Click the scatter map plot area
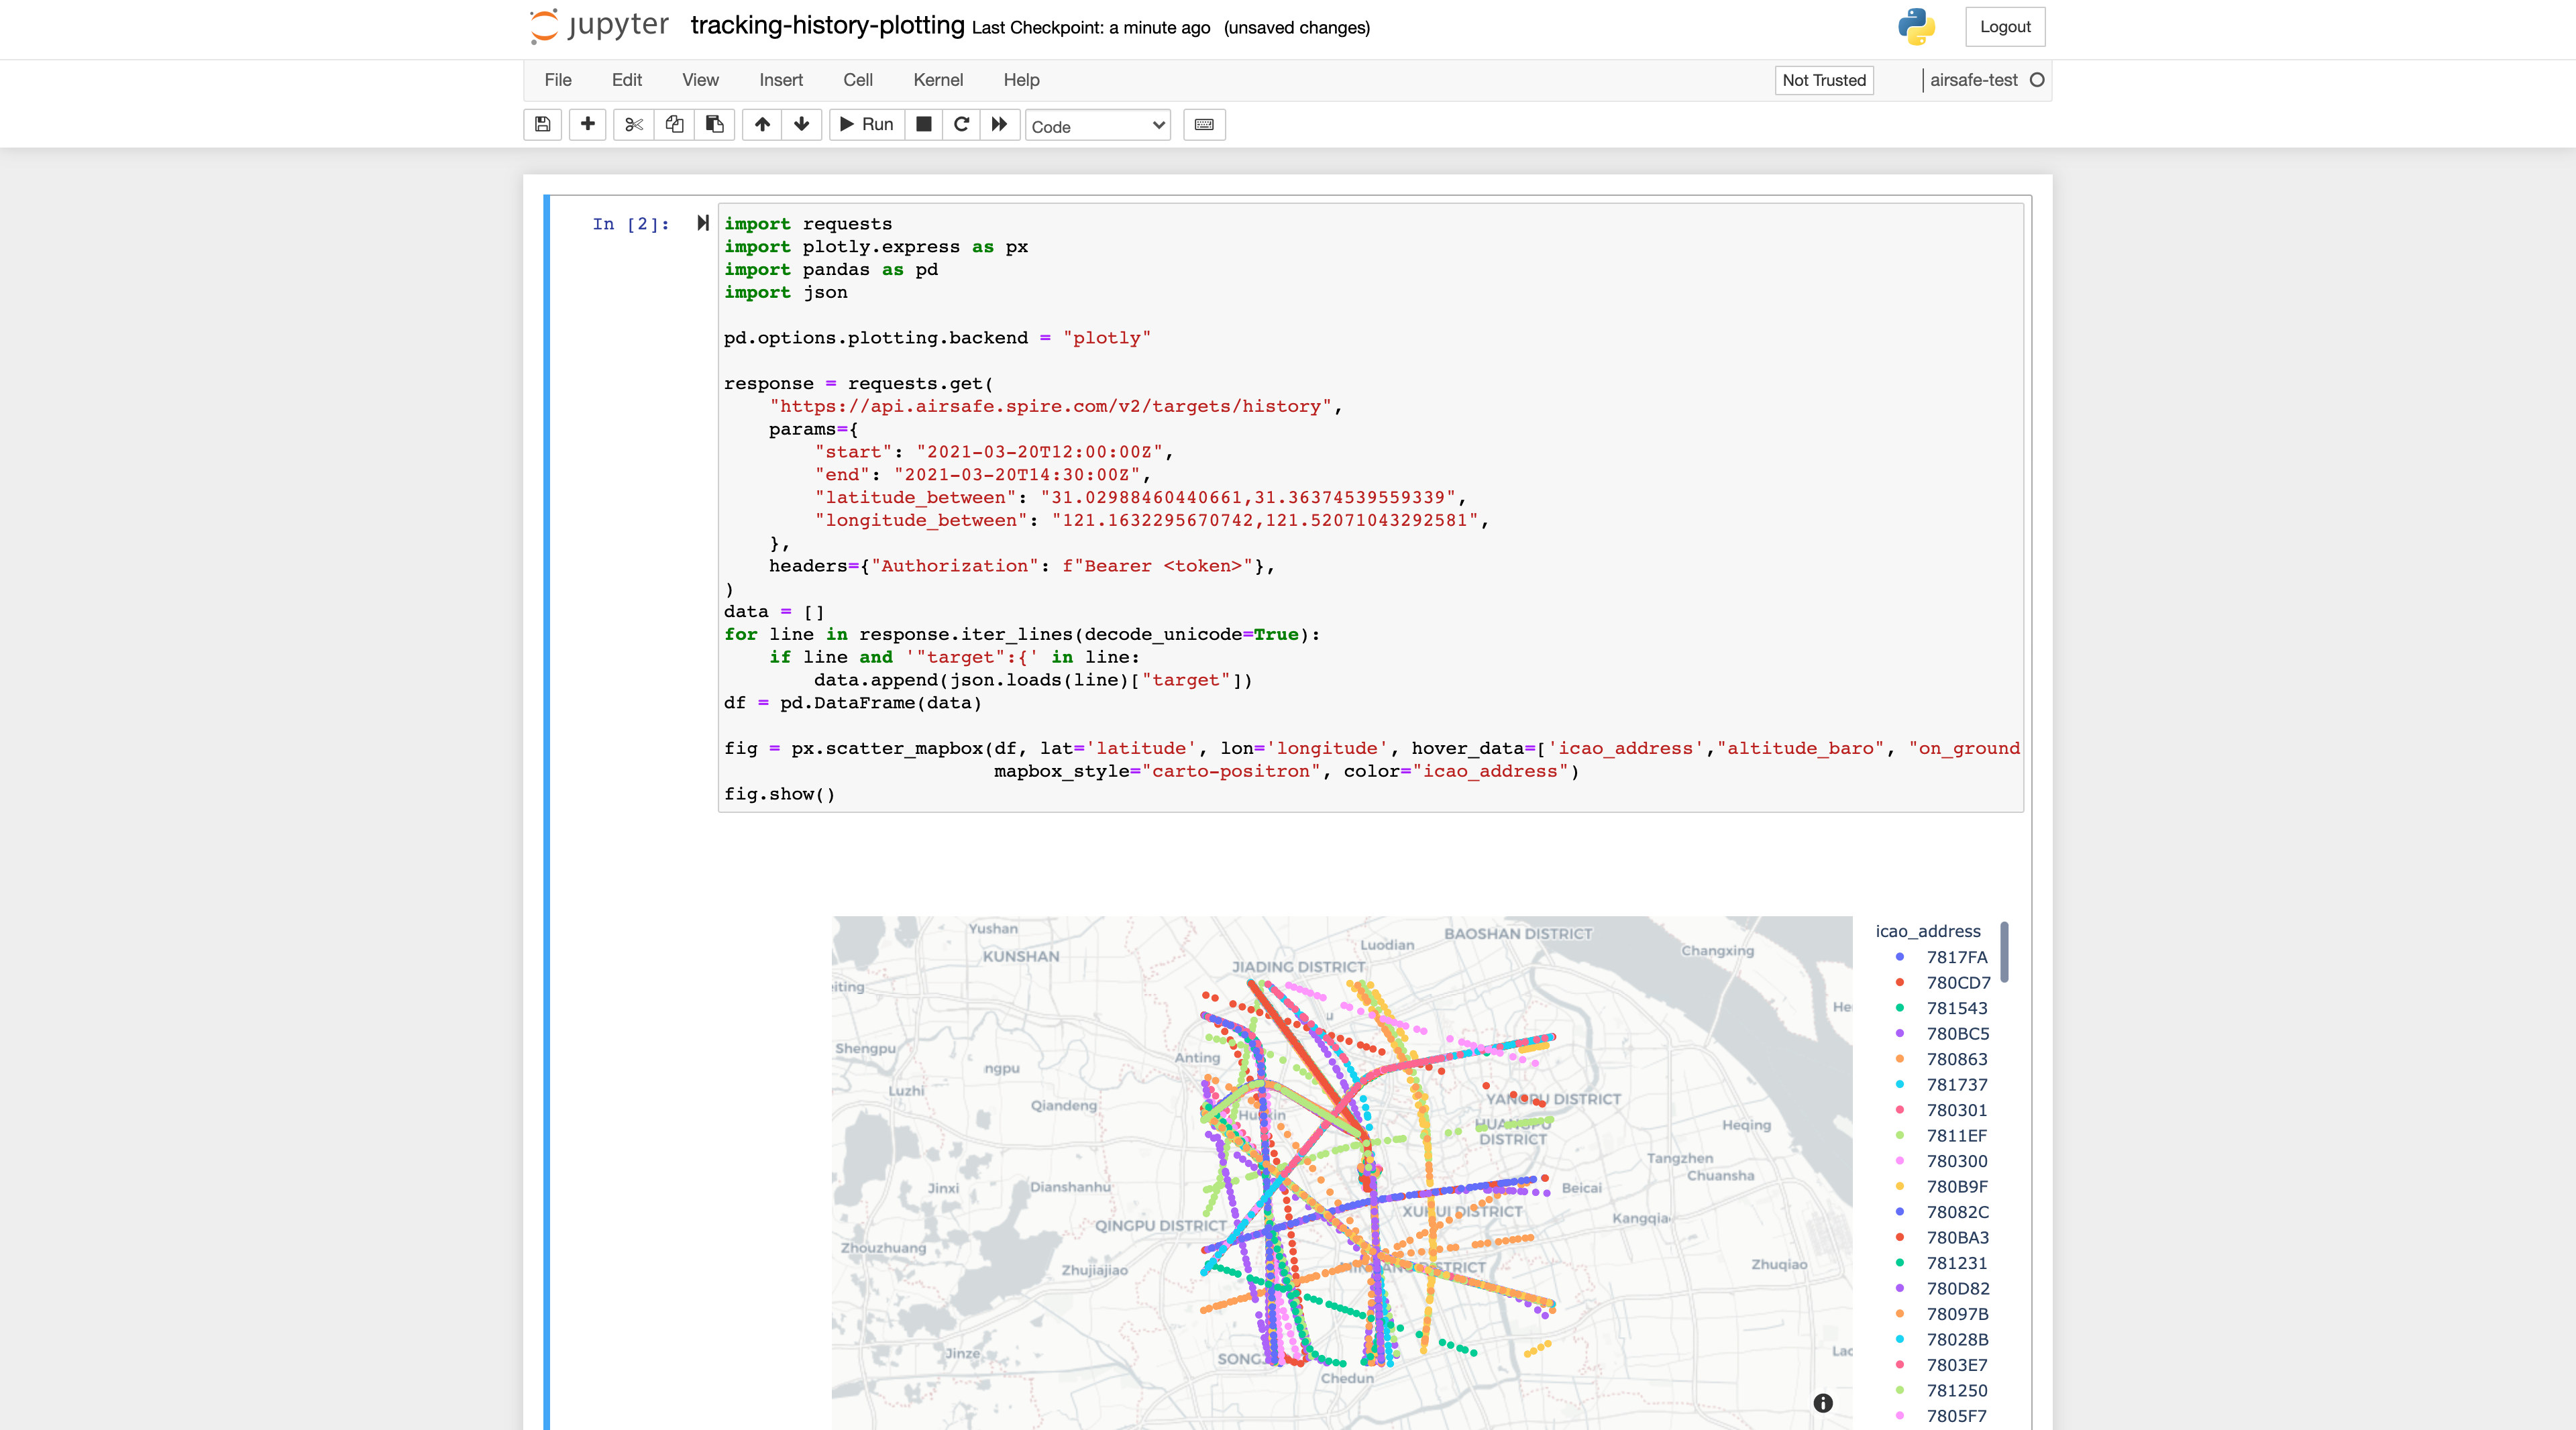 [x=1342, y=1173]
